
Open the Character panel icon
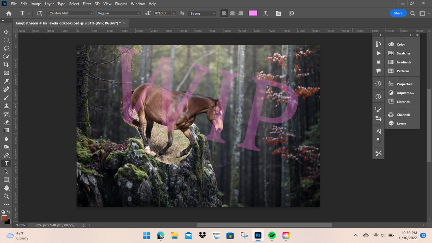[x=378, y=132]
